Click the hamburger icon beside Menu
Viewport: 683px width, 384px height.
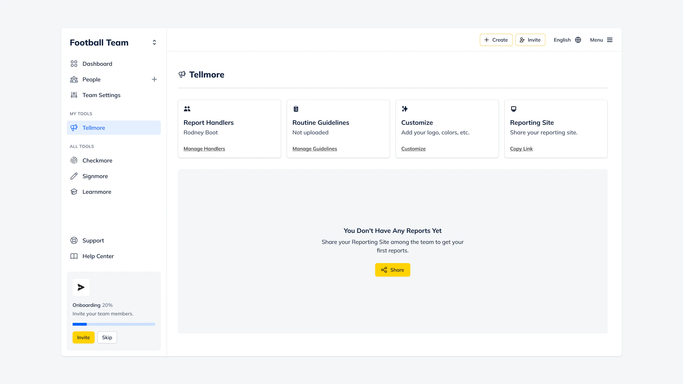click(610, 40)
